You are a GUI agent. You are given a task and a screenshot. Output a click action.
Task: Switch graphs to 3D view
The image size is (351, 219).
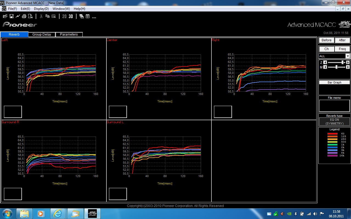coord(71,16)
